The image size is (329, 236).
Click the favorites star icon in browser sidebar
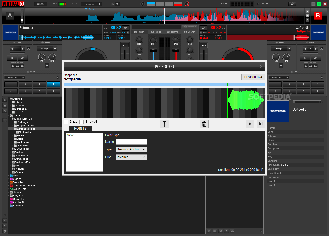pyautogui.click(x=5, y=100)
